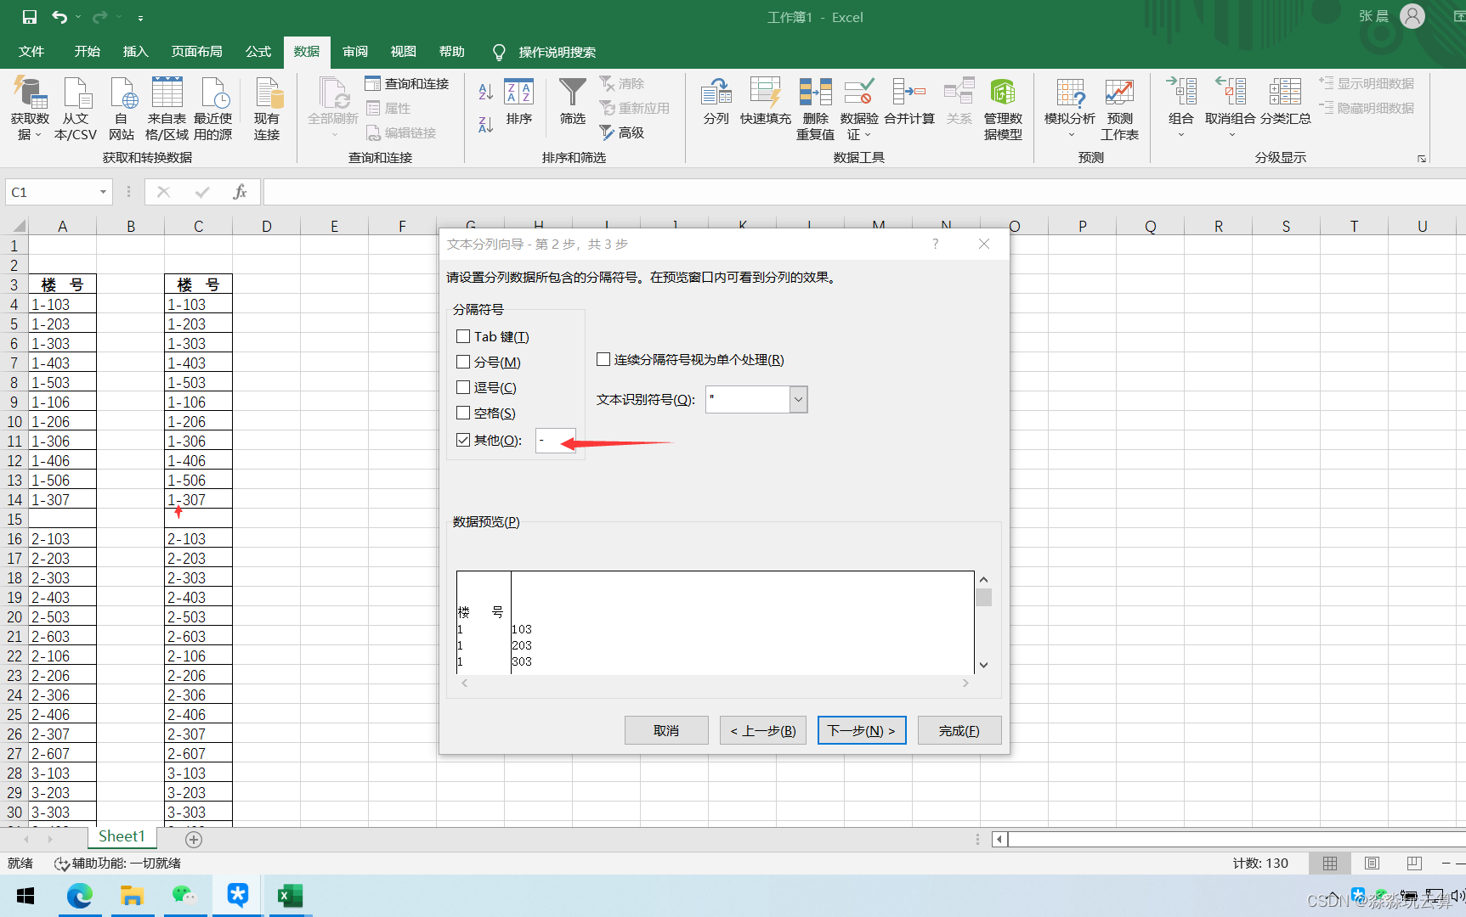Open File Explorer from taskbar

[132, 896]
